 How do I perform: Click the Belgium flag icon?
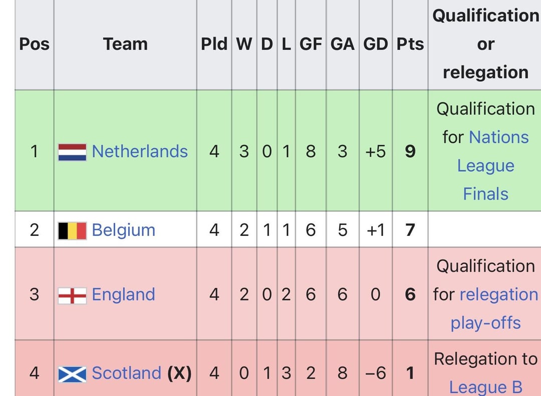(72, 230)
